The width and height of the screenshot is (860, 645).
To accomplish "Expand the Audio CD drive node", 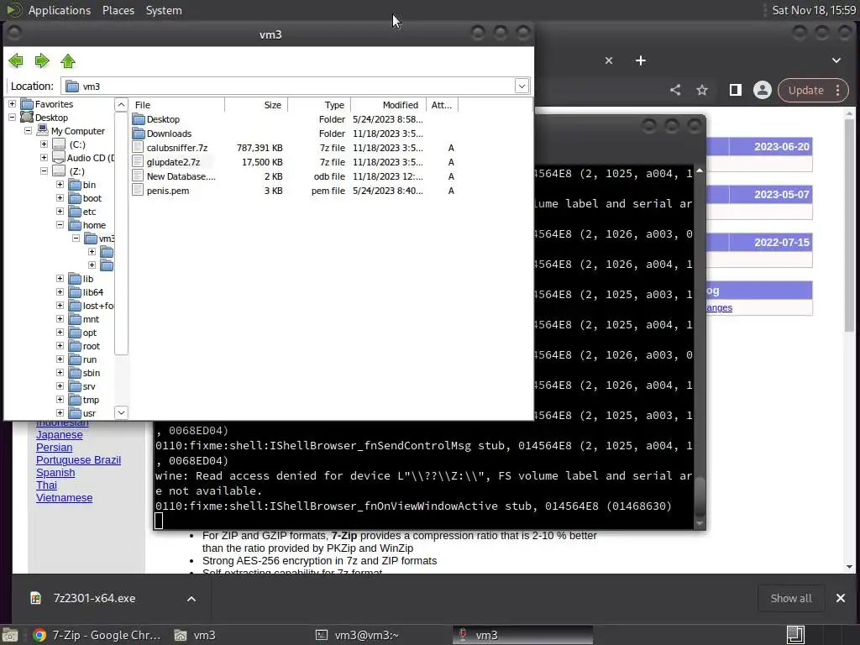I will (44, 157).
